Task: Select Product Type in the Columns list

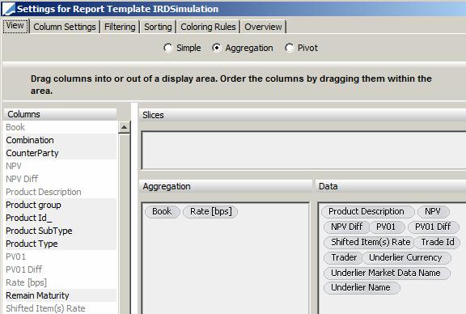Action: (x=61, y=244)
